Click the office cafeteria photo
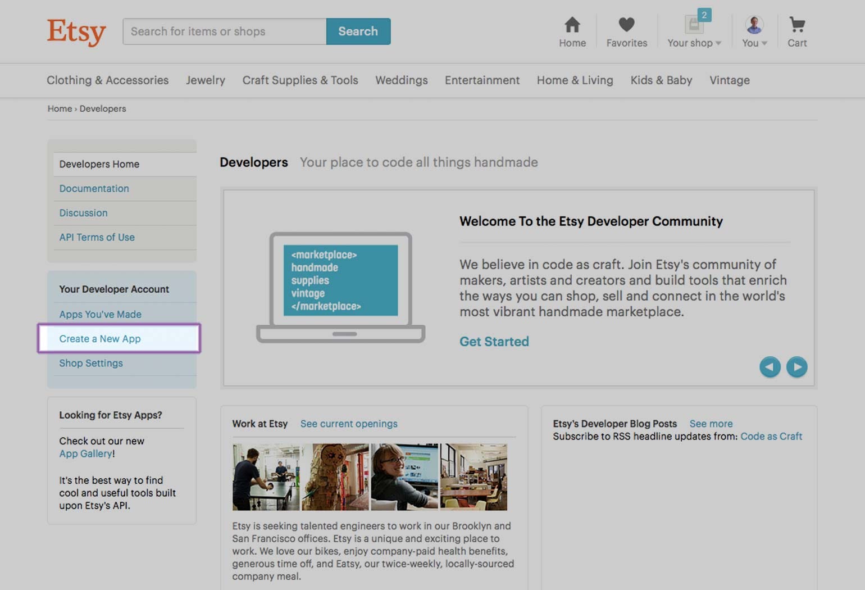 click(474, 477)
